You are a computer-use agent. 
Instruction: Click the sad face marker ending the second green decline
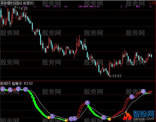point(104,117)
